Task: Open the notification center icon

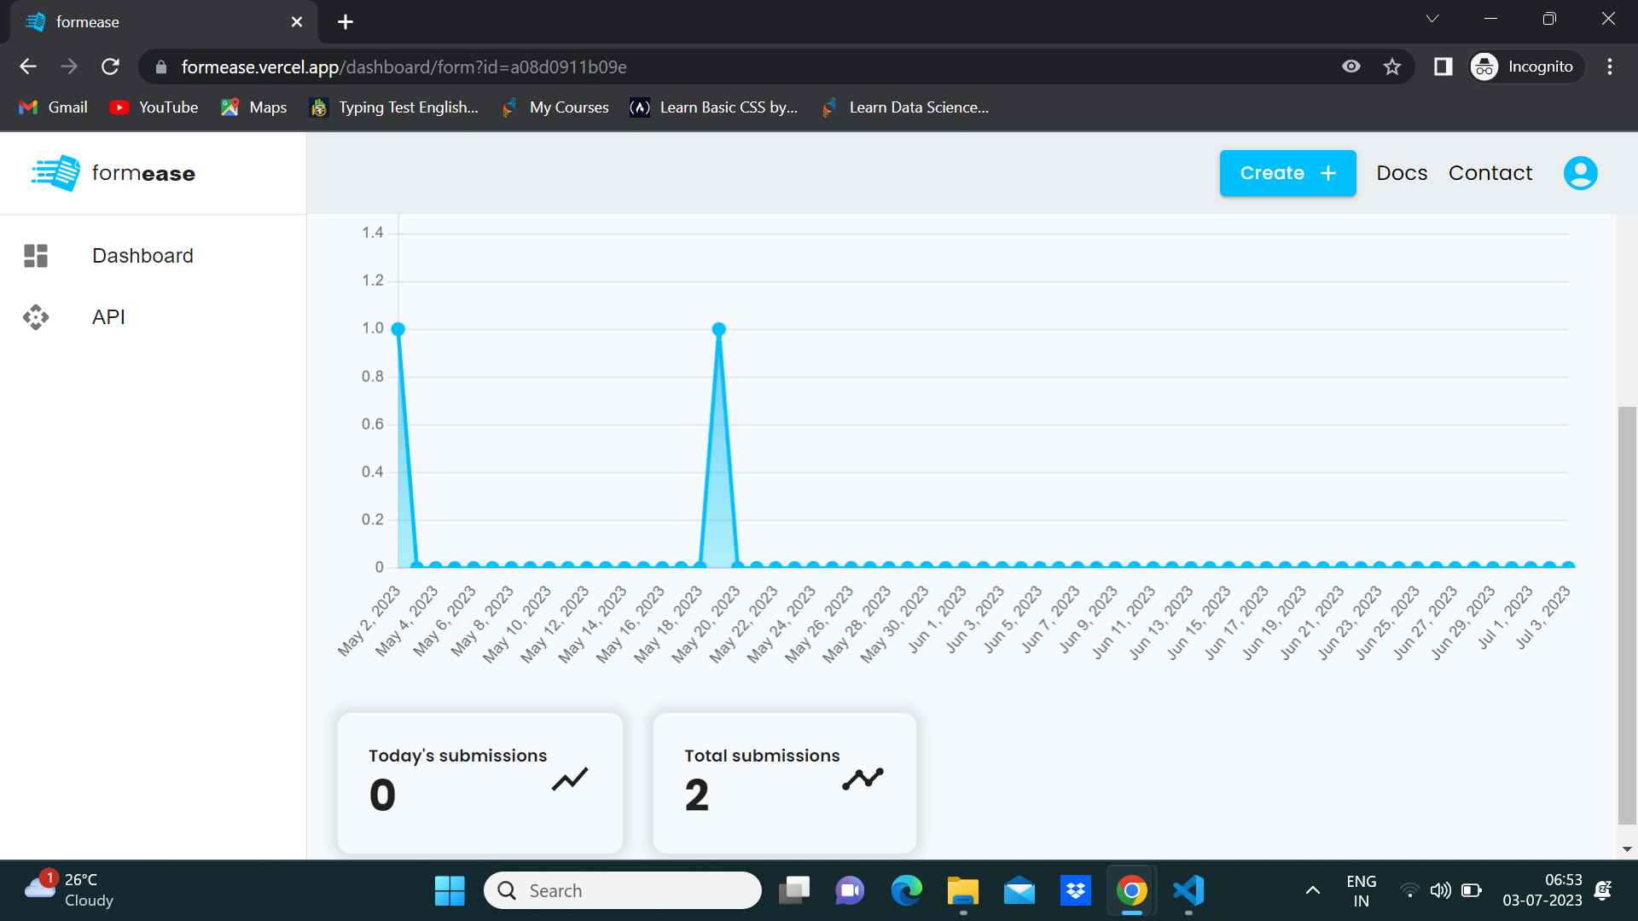Action: pyautogui.click(x=1604, y=891)
